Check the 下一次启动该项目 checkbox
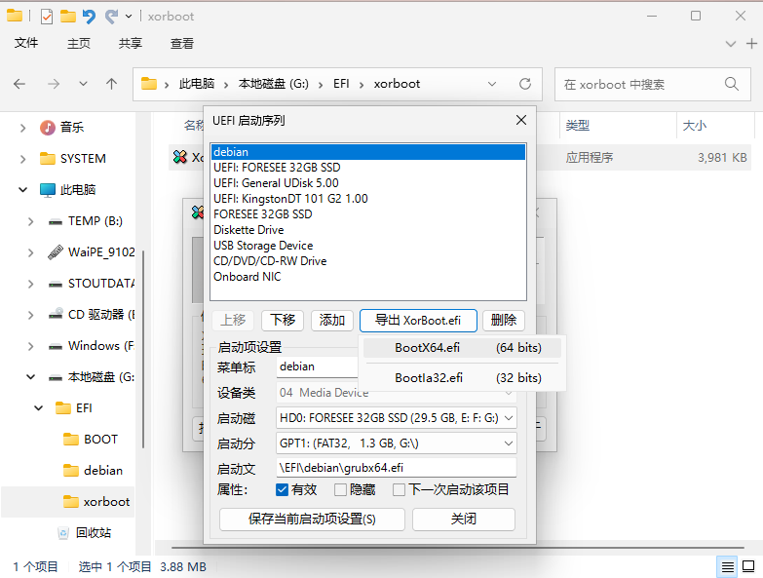 coord(399,489)
